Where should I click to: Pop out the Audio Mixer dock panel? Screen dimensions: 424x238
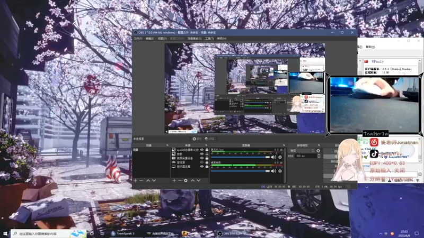tap(284, 145)
